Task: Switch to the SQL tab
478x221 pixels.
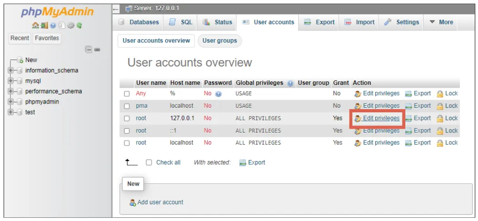Action: coord(180,22)
